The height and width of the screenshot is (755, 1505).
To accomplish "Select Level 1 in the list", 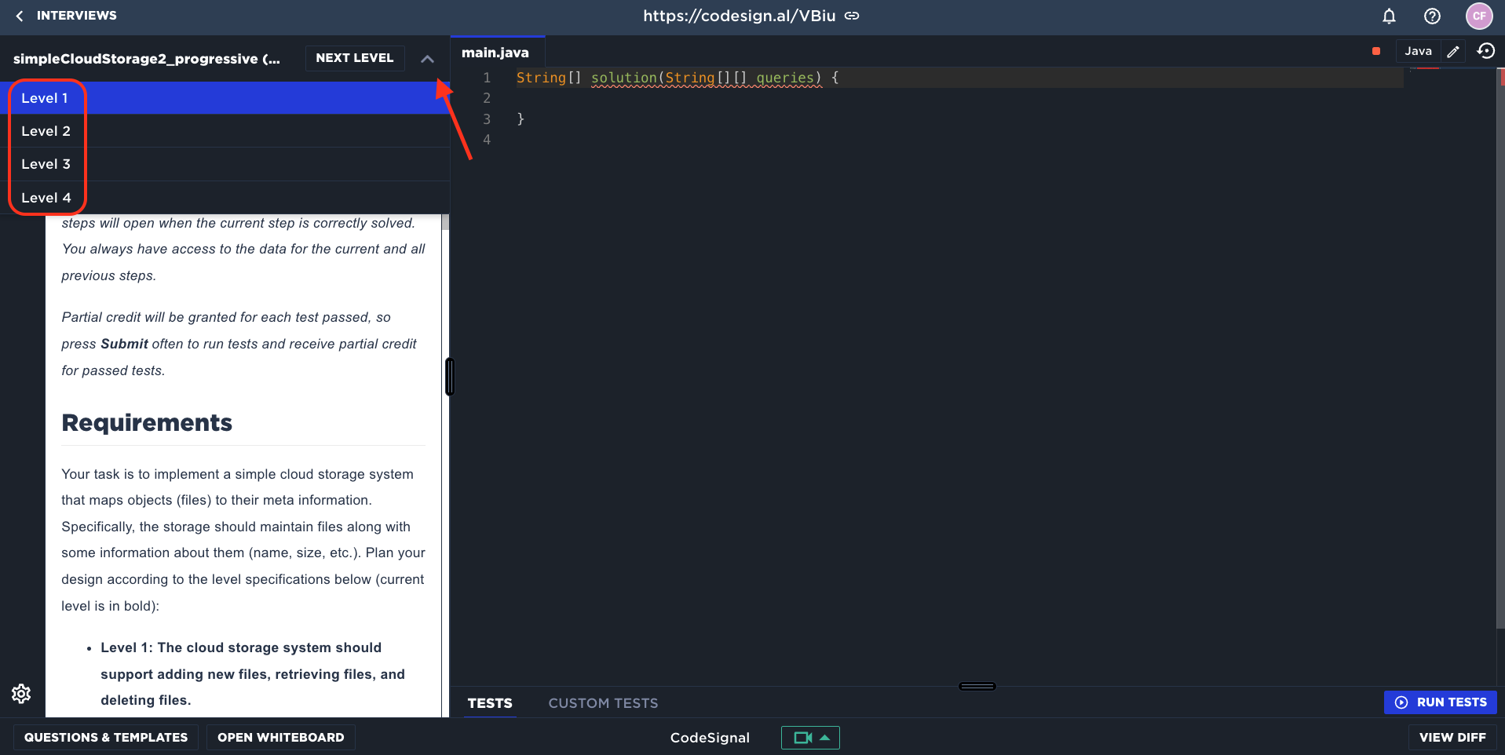I will 225,98.
